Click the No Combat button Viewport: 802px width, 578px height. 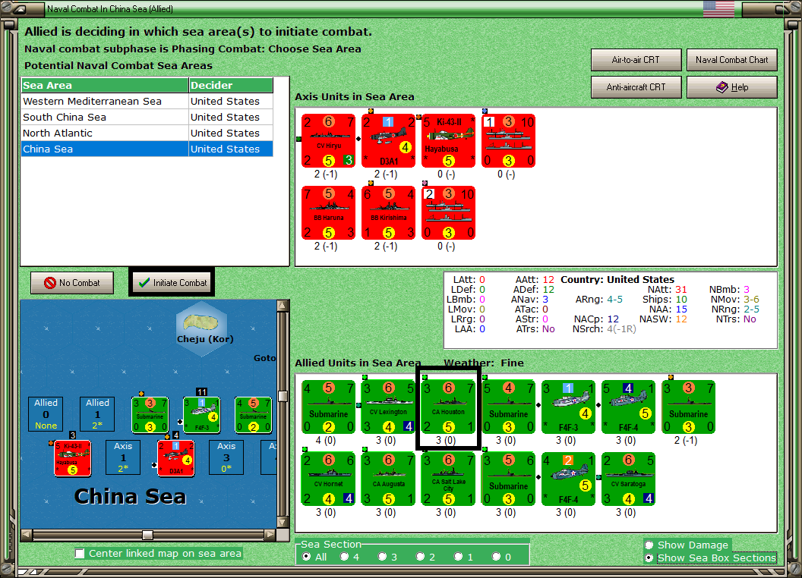[72, 283]
